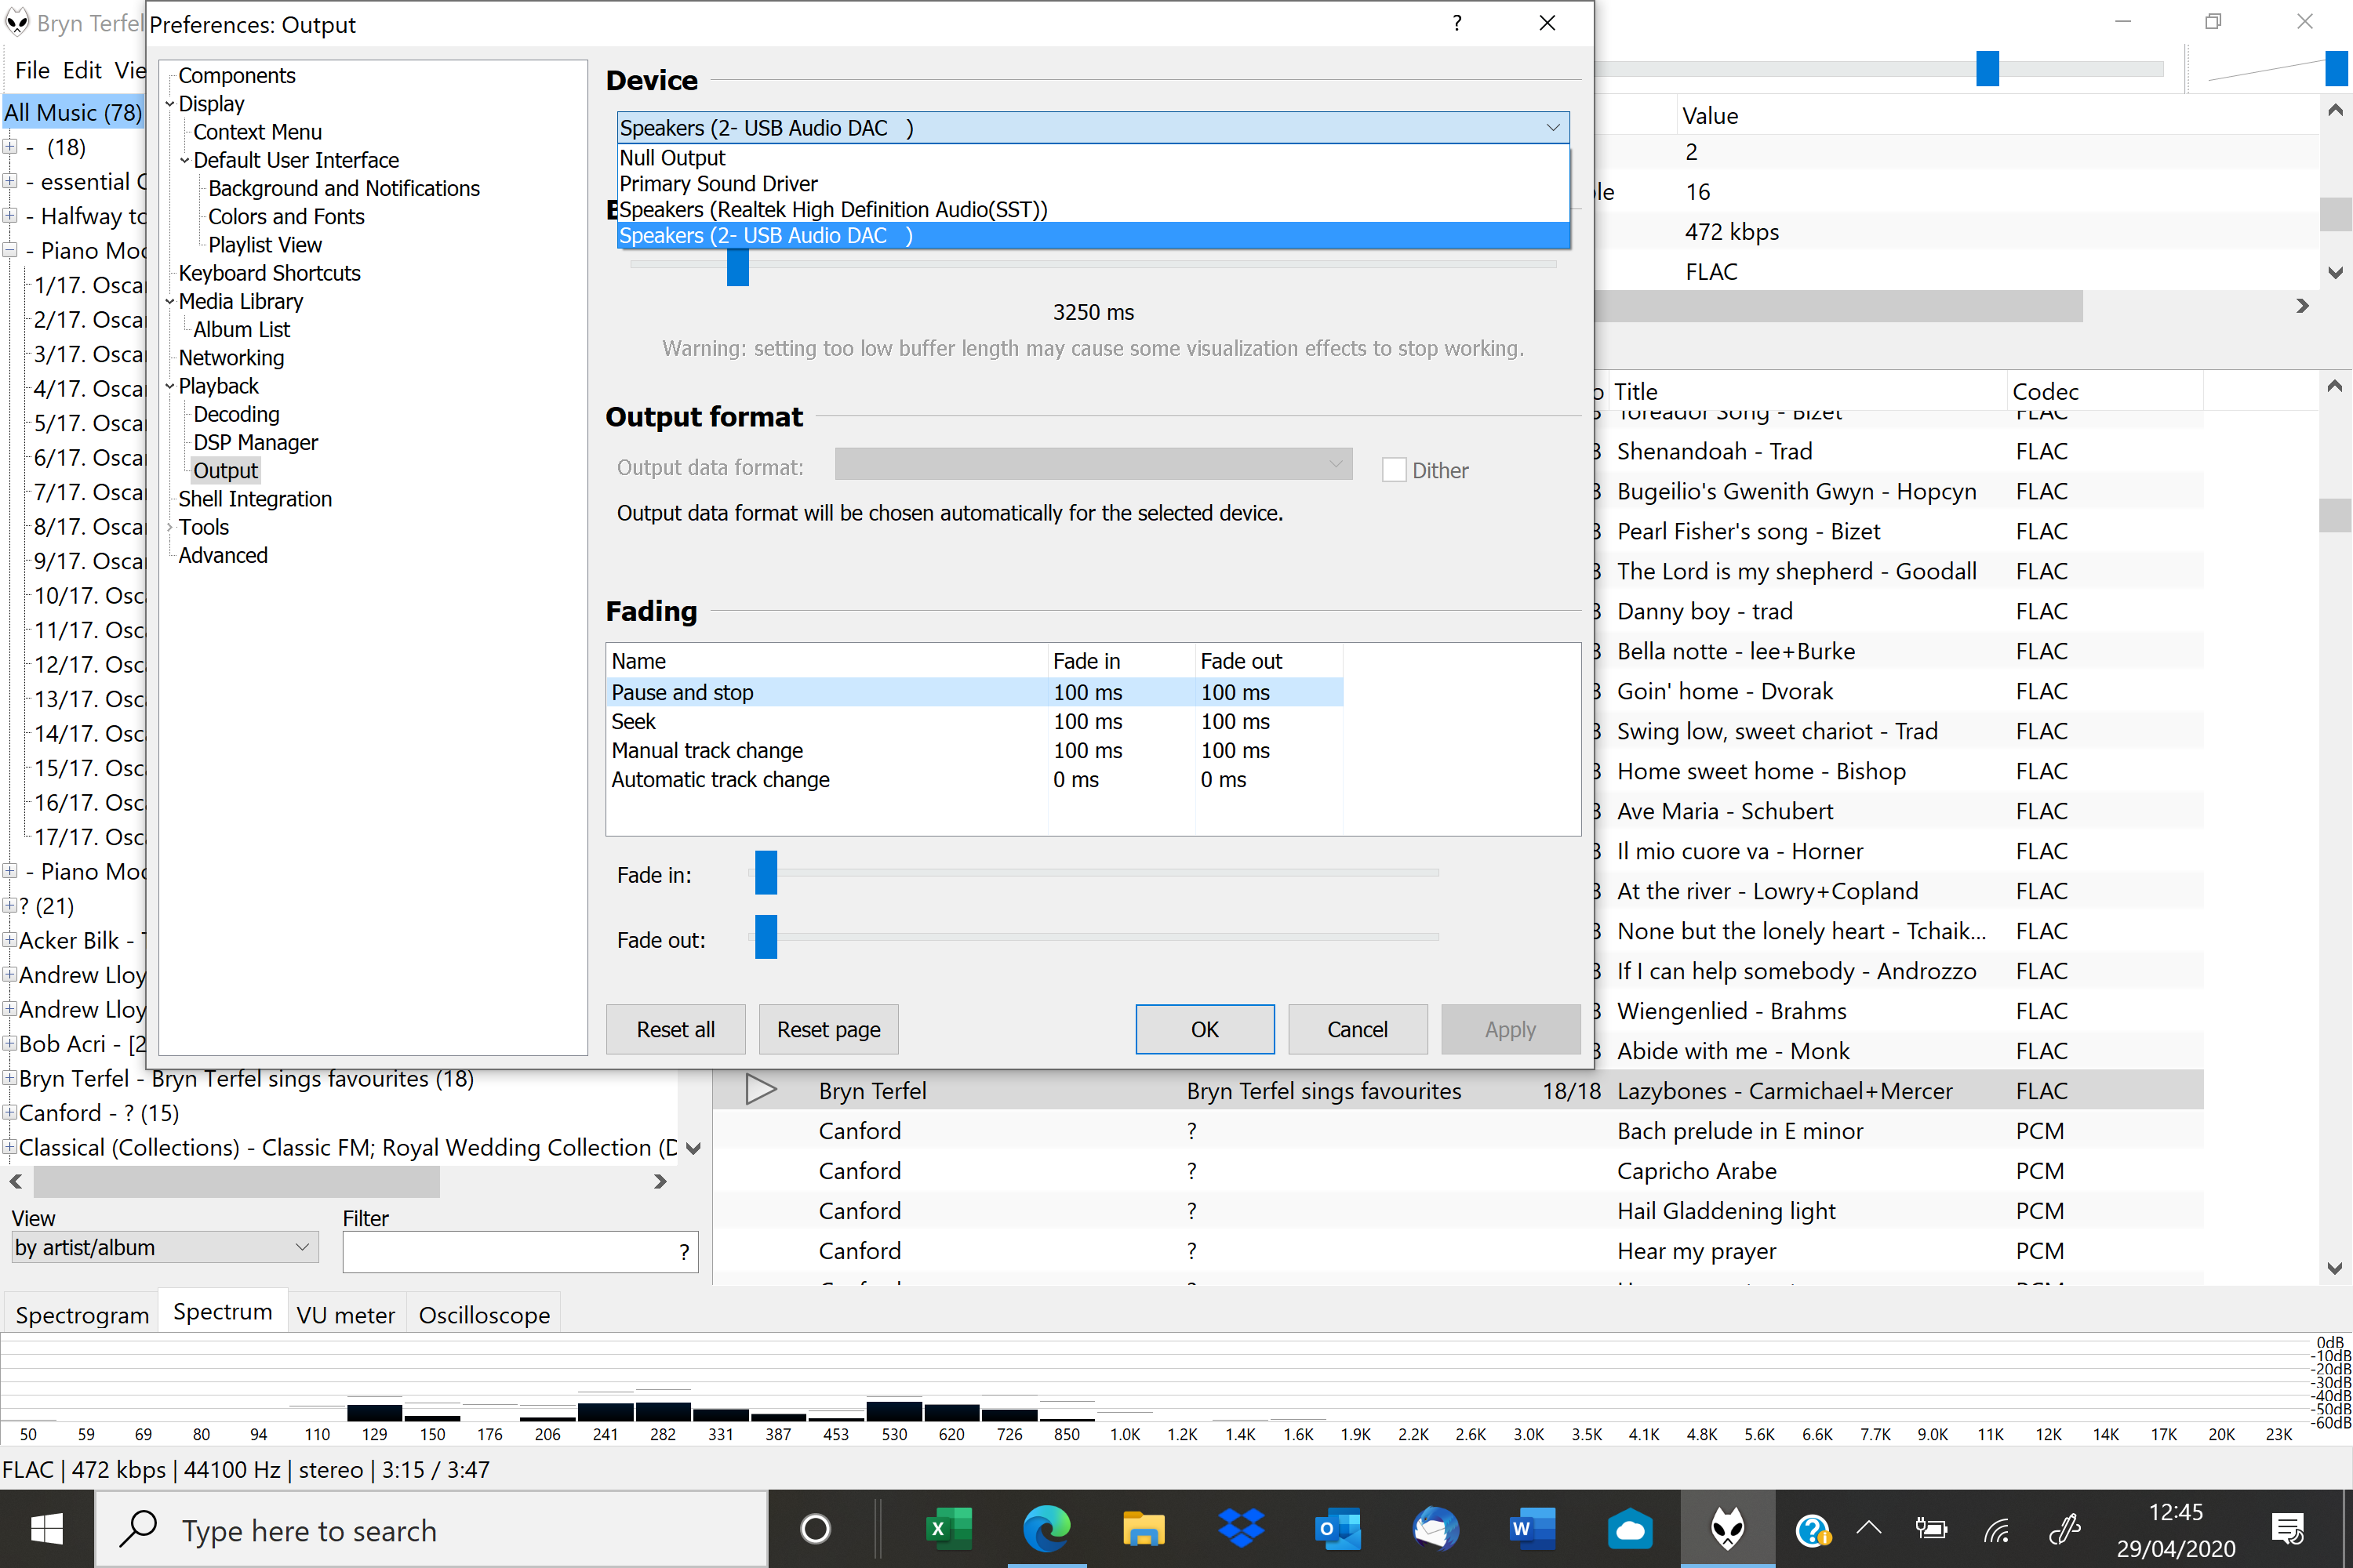The height and width of the screenshot is (1568, 2353).
Task: Click the Reset page button
Action: click(x=828, y=1029)
